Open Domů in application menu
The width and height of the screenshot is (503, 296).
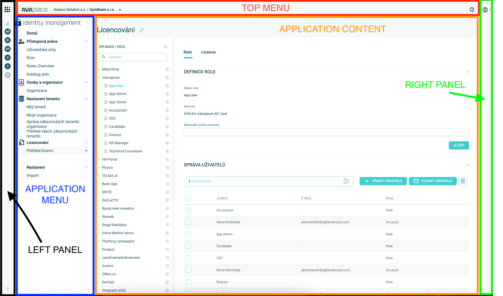32,33
